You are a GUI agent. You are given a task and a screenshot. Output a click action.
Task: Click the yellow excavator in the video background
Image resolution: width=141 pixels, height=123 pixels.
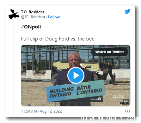coord(110,67)
